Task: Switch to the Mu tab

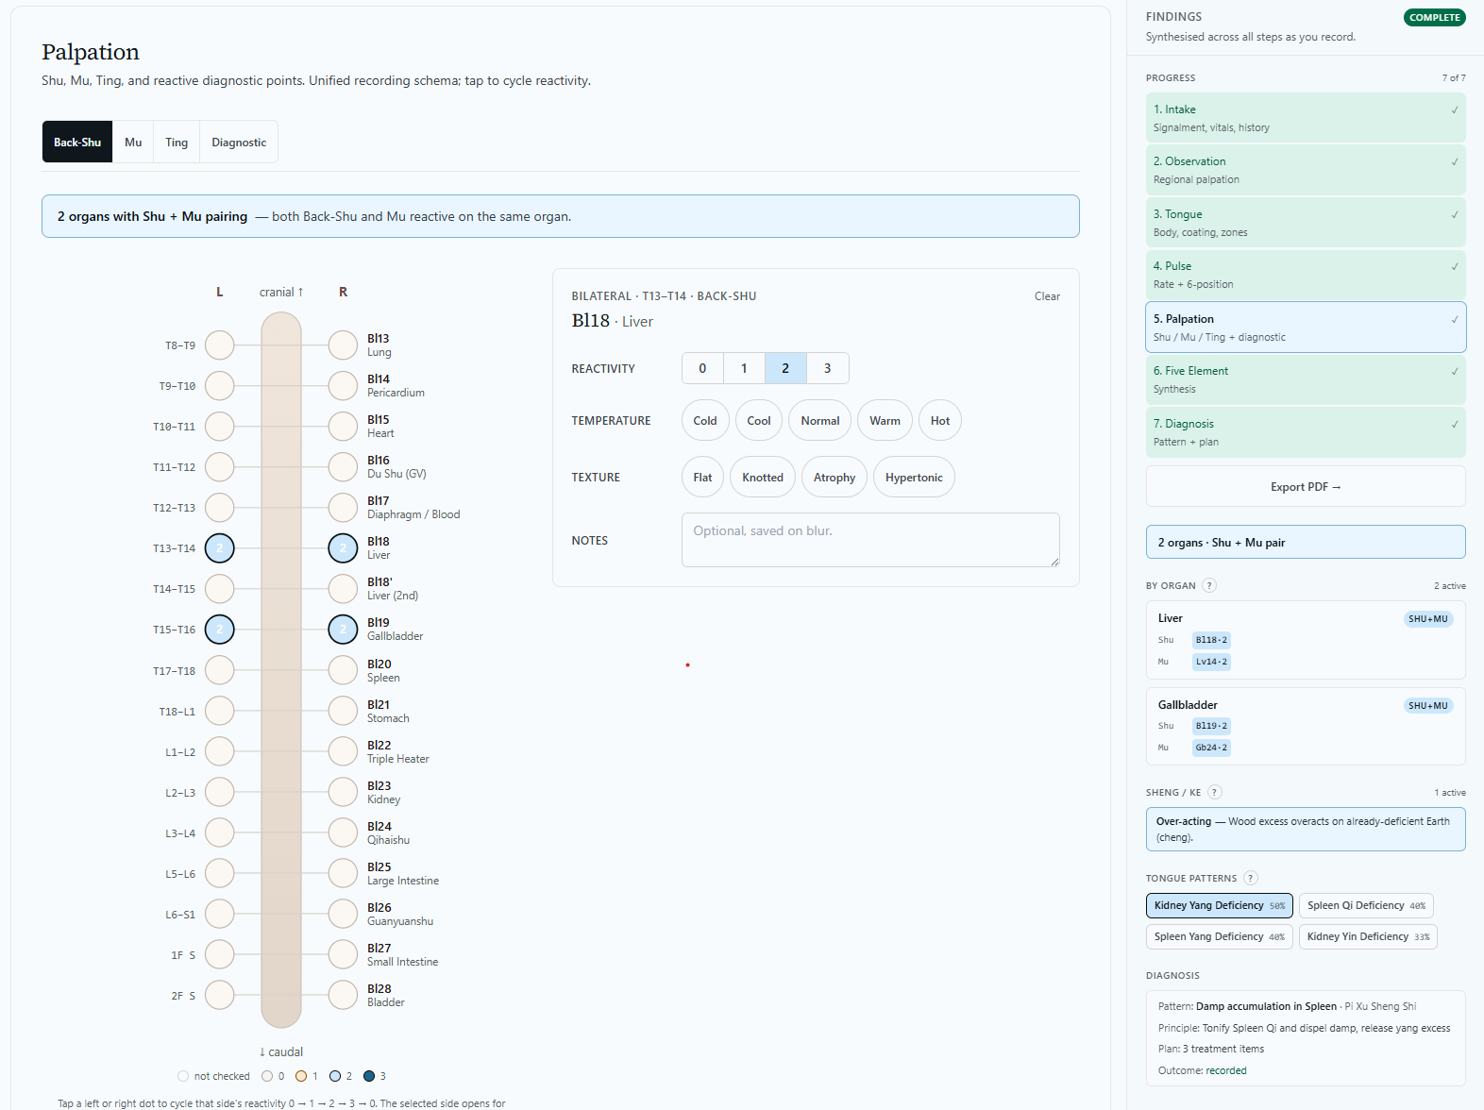Action: pos(133,142)
